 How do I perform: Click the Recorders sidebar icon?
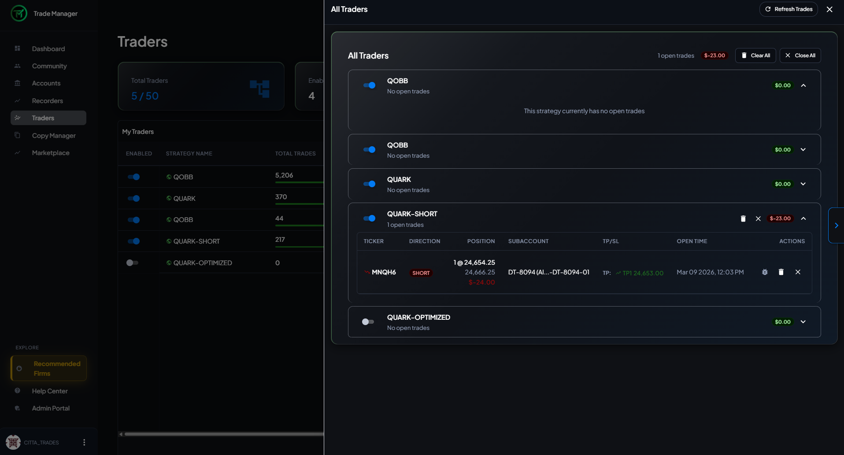point(18,100)
